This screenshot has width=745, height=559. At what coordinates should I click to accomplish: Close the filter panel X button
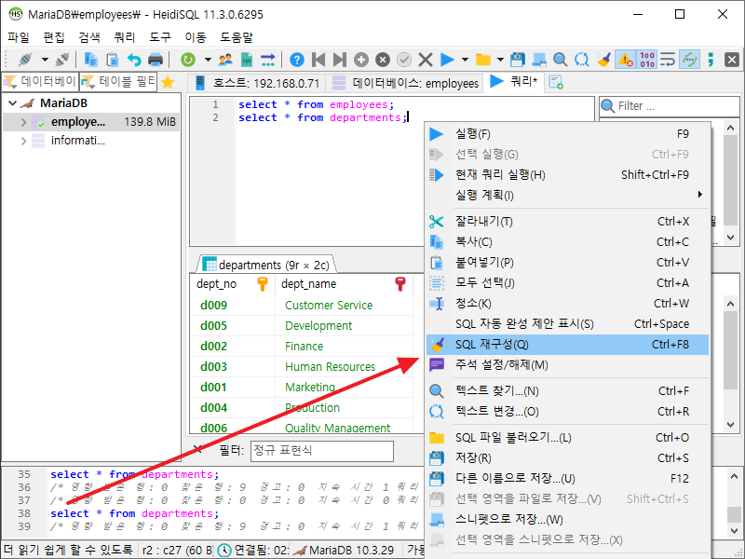[x=198, y=450]
